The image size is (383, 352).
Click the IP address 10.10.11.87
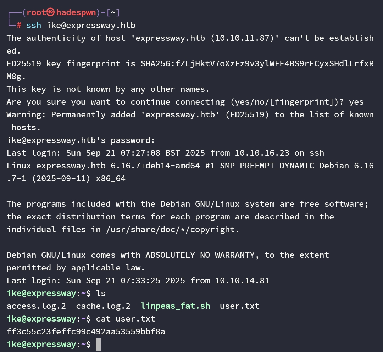(x=242, y=38)
